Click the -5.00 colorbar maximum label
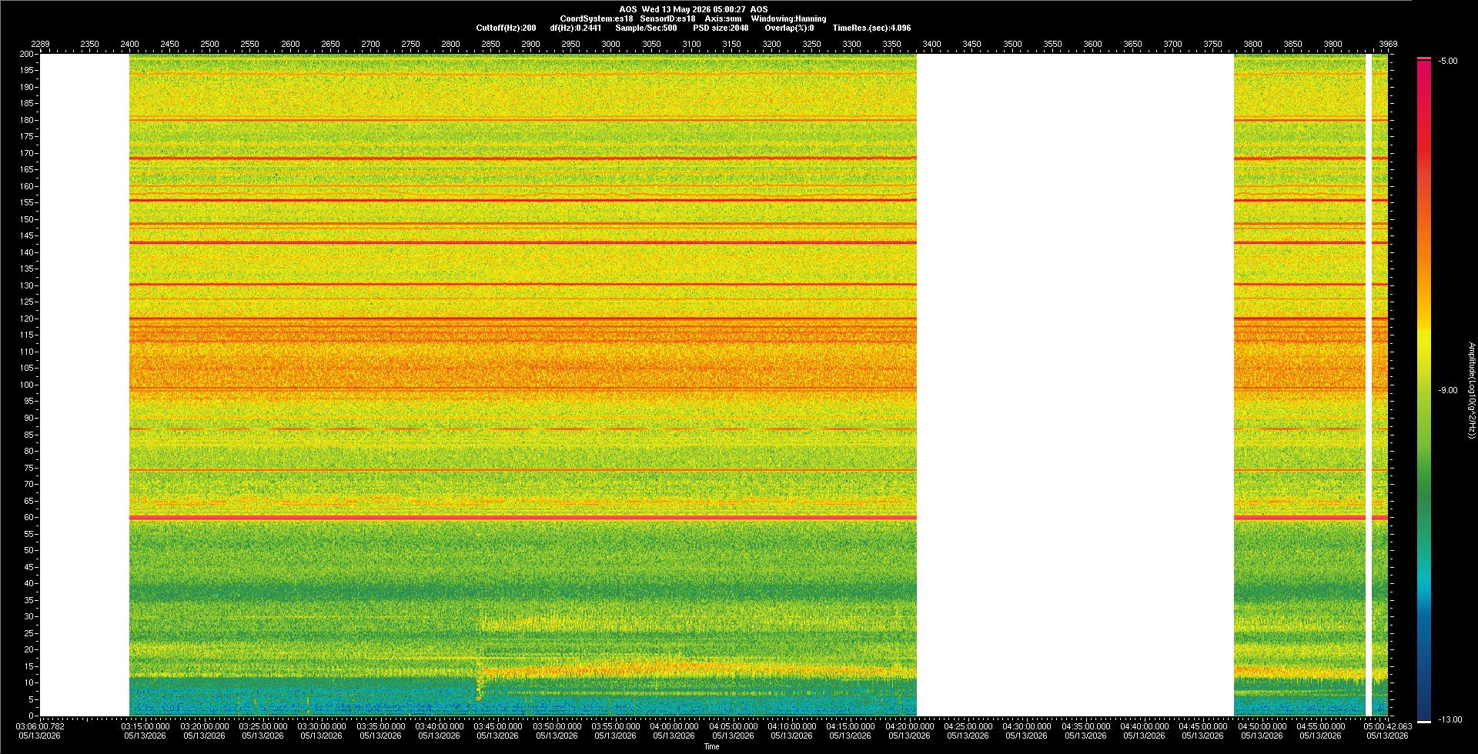Viewport: 1478px width, 754px height. tap(1448, 62)
